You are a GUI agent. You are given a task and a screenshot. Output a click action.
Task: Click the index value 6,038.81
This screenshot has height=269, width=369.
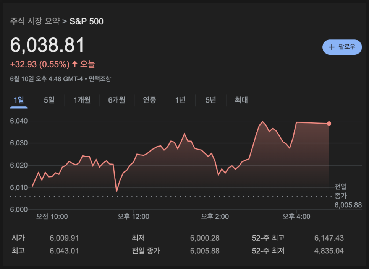pos(47,45)
